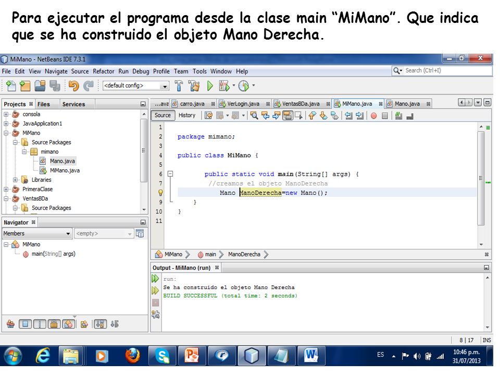Switch to the Services tab

(73, 104)
